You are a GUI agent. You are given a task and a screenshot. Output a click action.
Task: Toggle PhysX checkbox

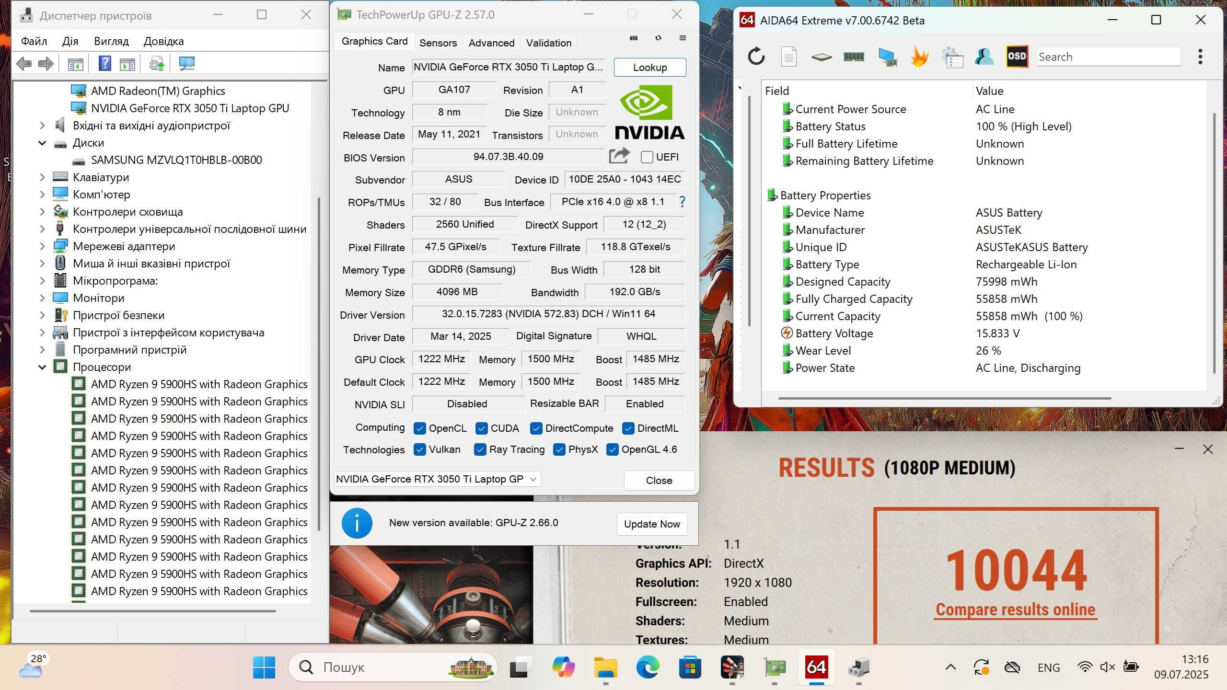[559, 449]
